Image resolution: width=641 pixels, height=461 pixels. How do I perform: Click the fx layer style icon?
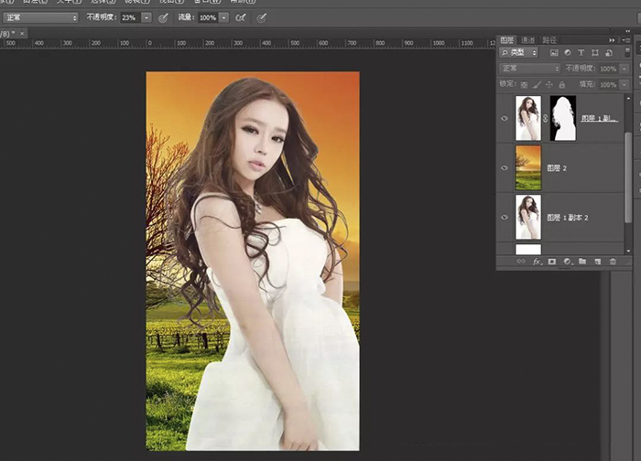(x=536, y=262)
